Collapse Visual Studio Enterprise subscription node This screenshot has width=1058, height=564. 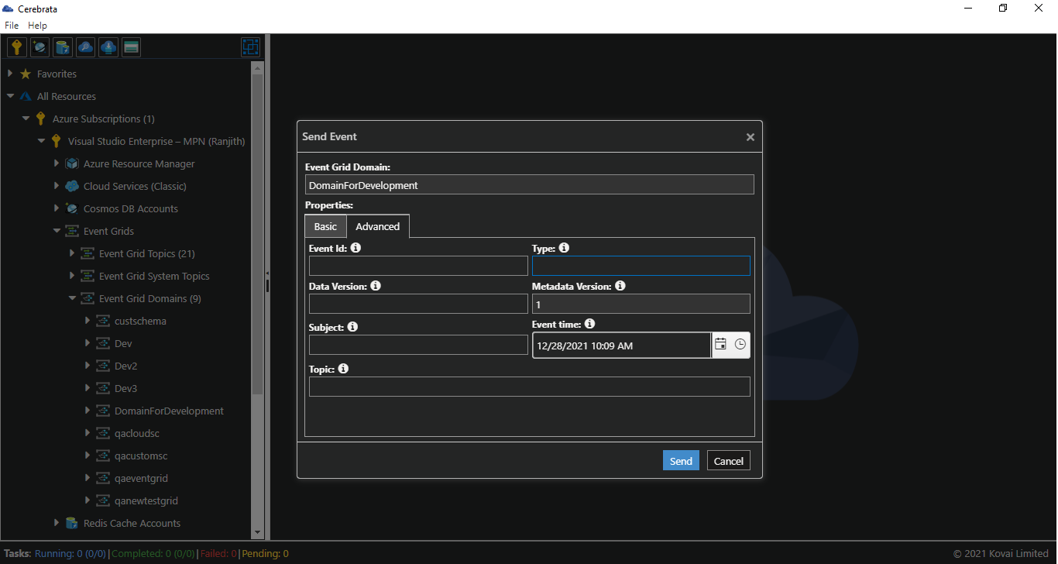[x=41, y=141]
